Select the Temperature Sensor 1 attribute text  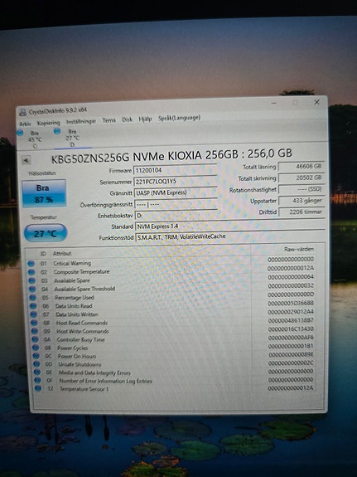[x=84, y=389]
